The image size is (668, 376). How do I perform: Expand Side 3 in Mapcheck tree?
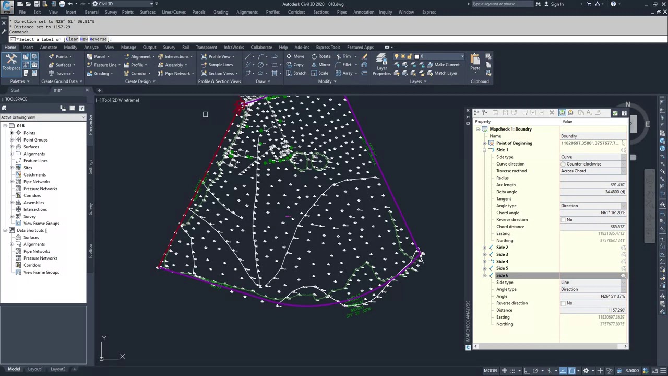coord(484,254)
